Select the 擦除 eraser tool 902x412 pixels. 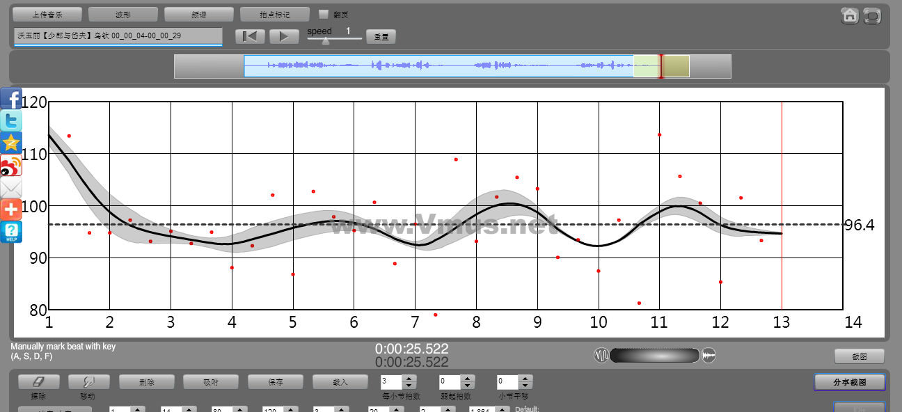[x=39, y=382]
